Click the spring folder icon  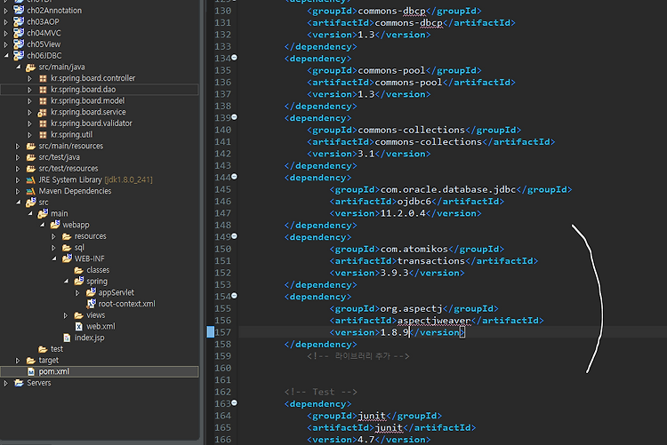pos(78,281)
